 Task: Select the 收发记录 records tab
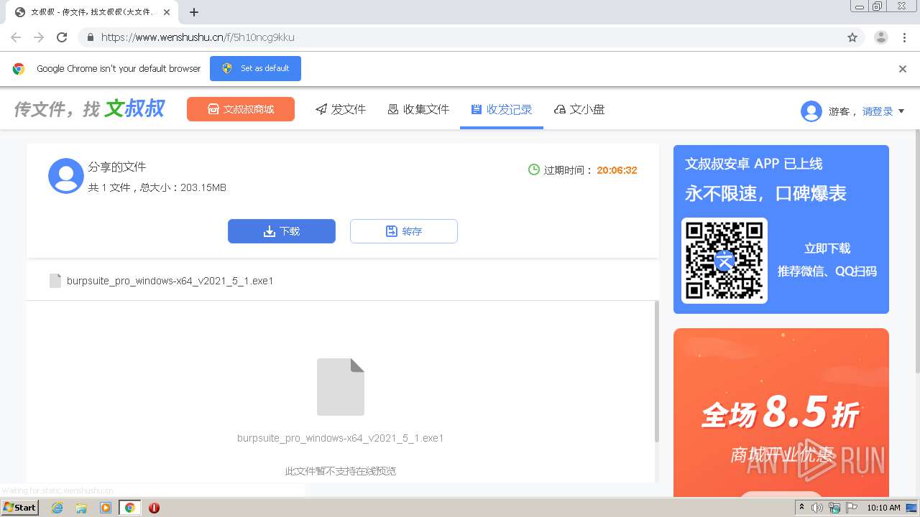coord(502,109)
